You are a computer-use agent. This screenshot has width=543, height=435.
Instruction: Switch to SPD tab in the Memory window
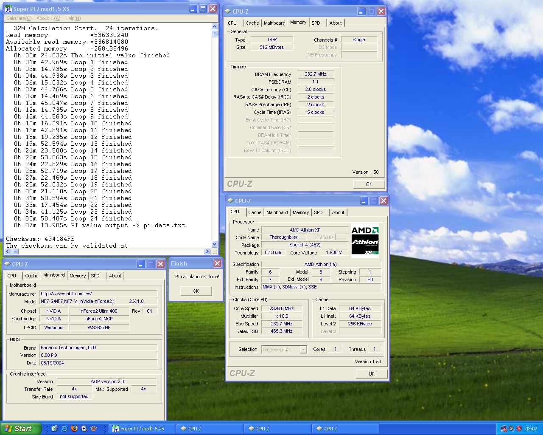pyautogui.click(x=316, y=23)
